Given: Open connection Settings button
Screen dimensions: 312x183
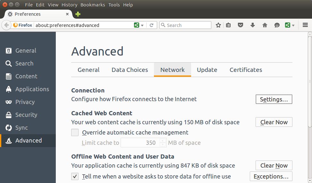Looking at the screenshot, I should click(274, 99).
